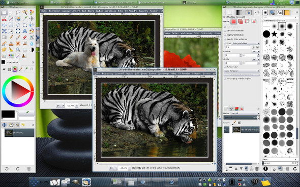Open the Curves tool in toolbox
This screenshot has width=300, height=187.
pyautogui.click(x=18, y=56)
